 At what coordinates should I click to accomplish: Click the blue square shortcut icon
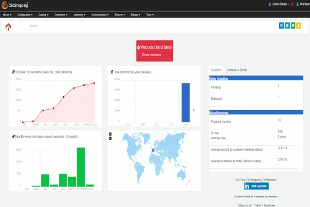click(281, 25)
